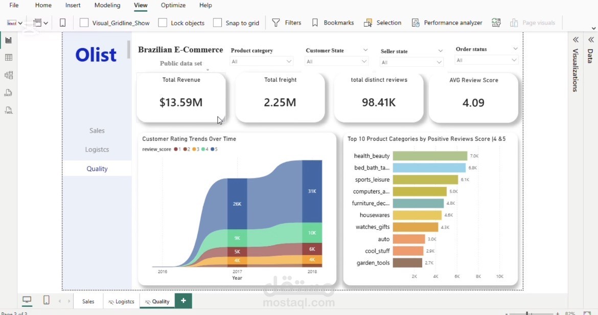Toggle review score 3 in the legend
The height and width of the screenshot is (315, 598).
[x=196, y=149]
